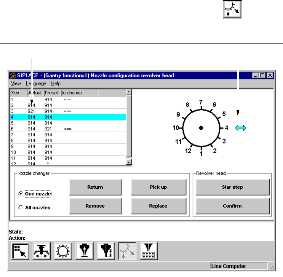Open the gantry move function icon

tap(42, 251)
